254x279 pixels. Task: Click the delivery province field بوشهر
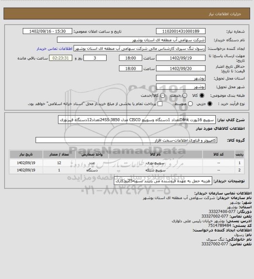[181, 78]
